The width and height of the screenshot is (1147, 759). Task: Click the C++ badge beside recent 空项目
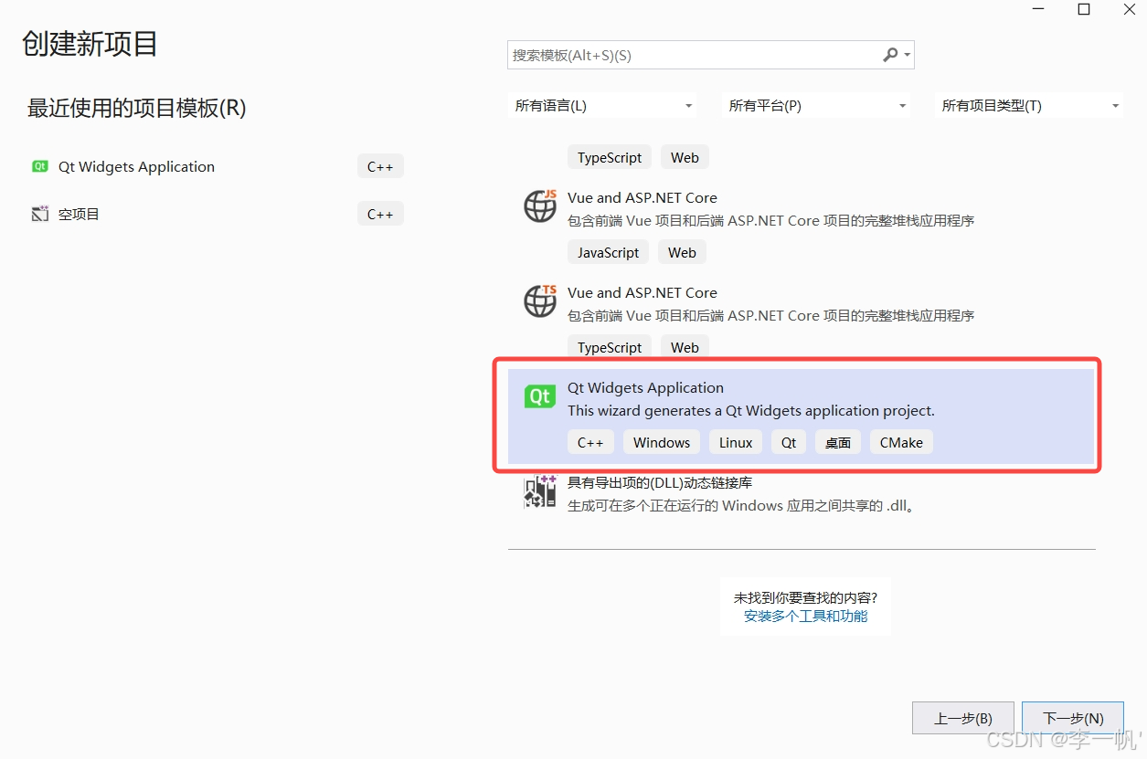click(x=380, y=214)
